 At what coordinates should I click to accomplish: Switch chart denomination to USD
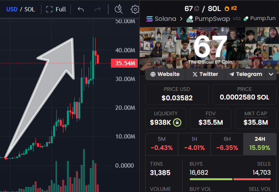pyautogui.click(x=12, y=9)
